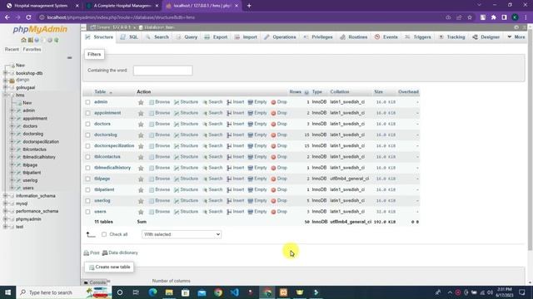The image size is (533, 299).
Task: Sort by the Table column header
Action: pyautogui.click(x=100, y=92)
